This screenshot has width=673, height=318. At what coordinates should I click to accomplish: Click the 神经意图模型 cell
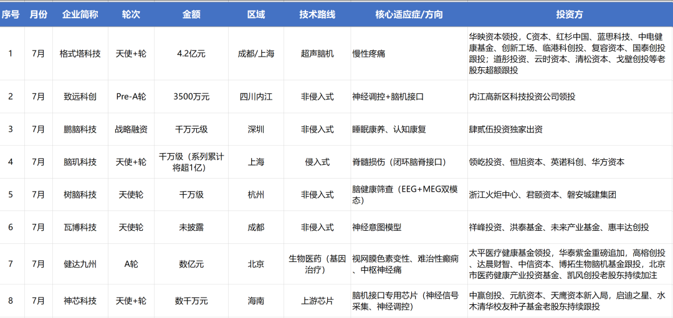[409, 228]
